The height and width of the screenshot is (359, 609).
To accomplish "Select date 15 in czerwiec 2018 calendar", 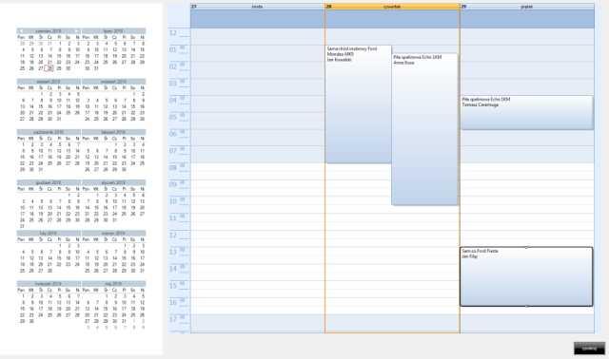I will tap(59, 56).
